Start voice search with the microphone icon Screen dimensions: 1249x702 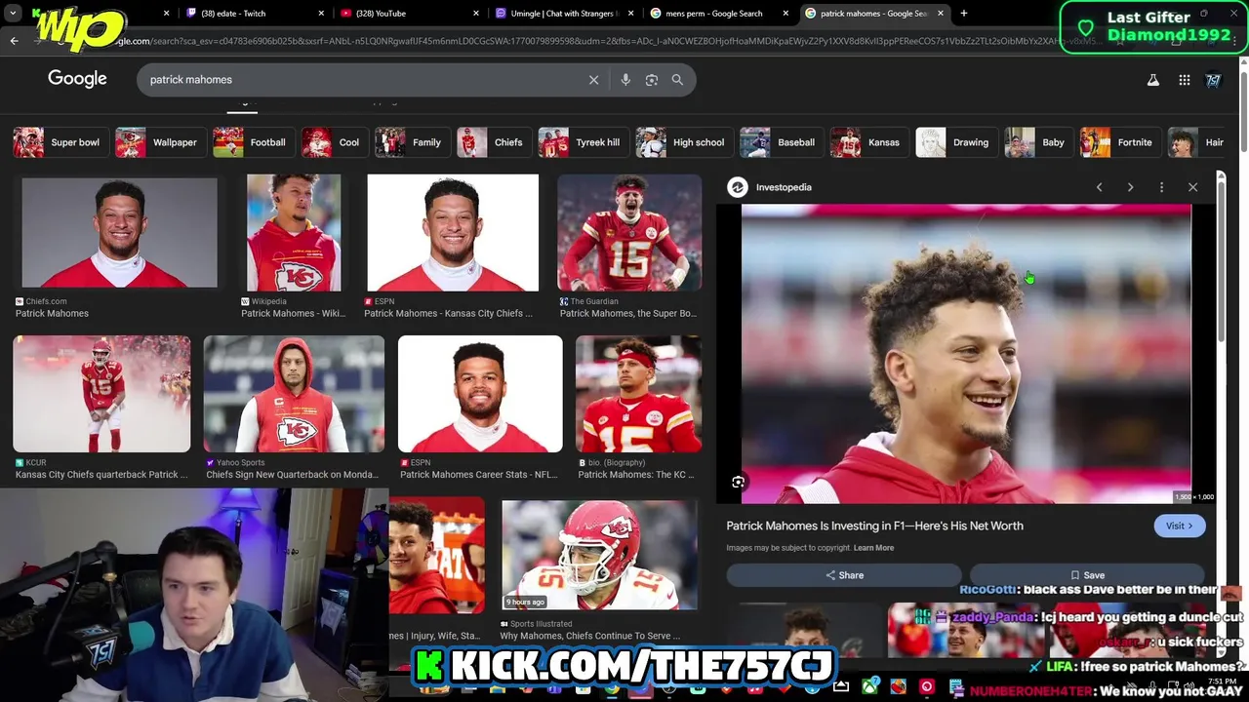(x=625, y=80)
